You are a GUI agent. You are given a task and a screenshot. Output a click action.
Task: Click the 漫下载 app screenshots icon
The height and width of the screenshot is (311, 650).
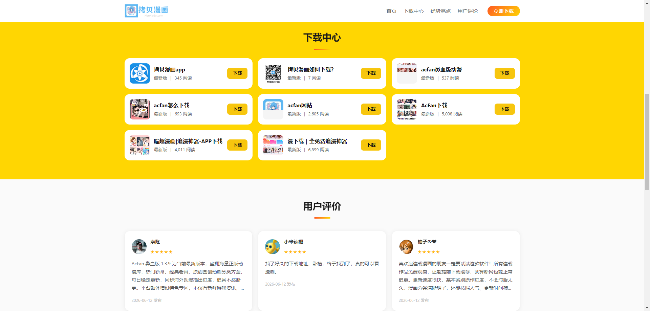tap(273, 145)
